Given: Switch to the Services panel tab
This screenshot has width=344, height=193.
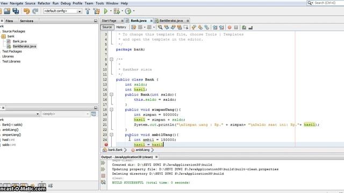Looking at the screenshot, I should click(26, 21).
